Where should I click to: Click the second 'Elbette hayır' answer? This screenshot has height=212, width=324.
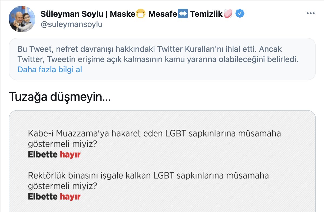point(54,197)
